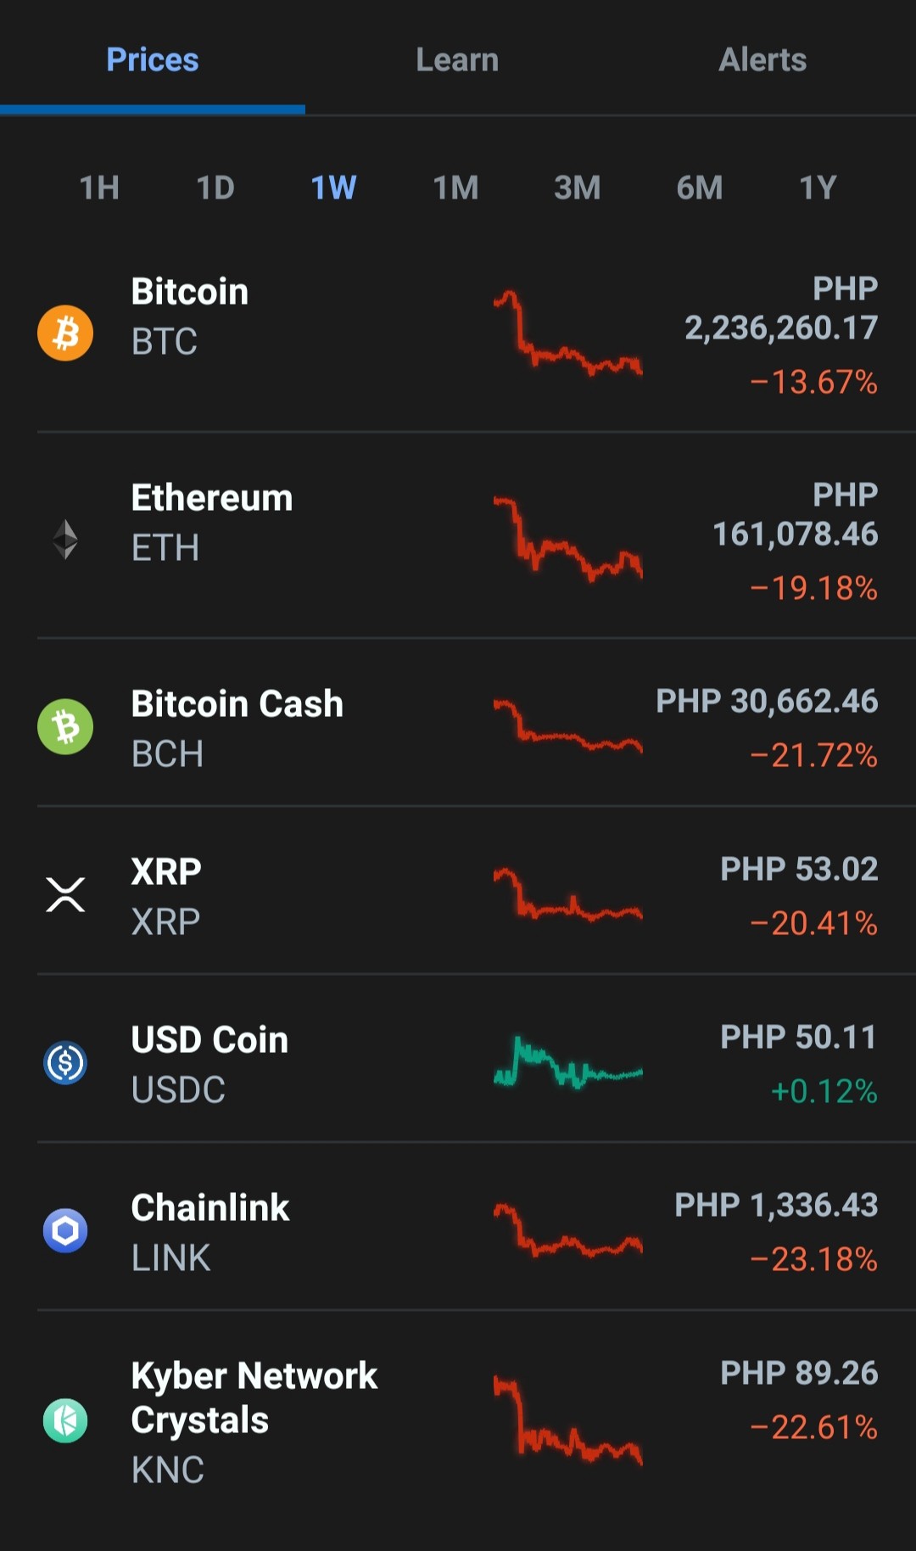Tap the orange Bitcoin coin icon
This screenshot has height=1551, width=916.
click(65, 333)
